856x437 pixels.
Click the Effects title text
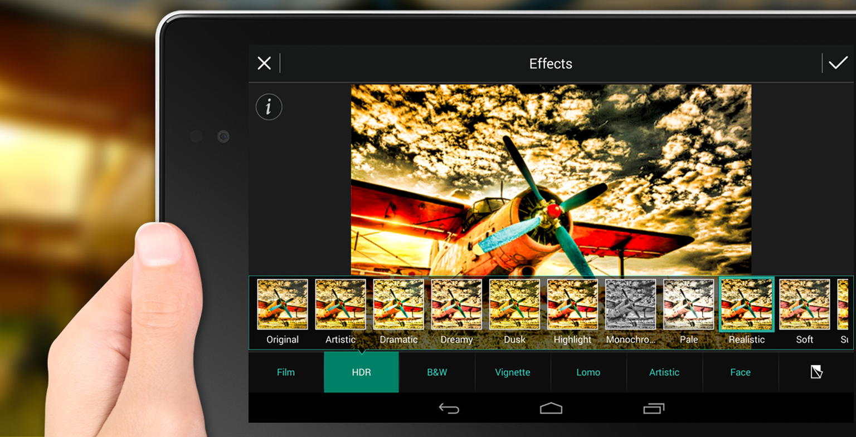click(x=551, y=63)
